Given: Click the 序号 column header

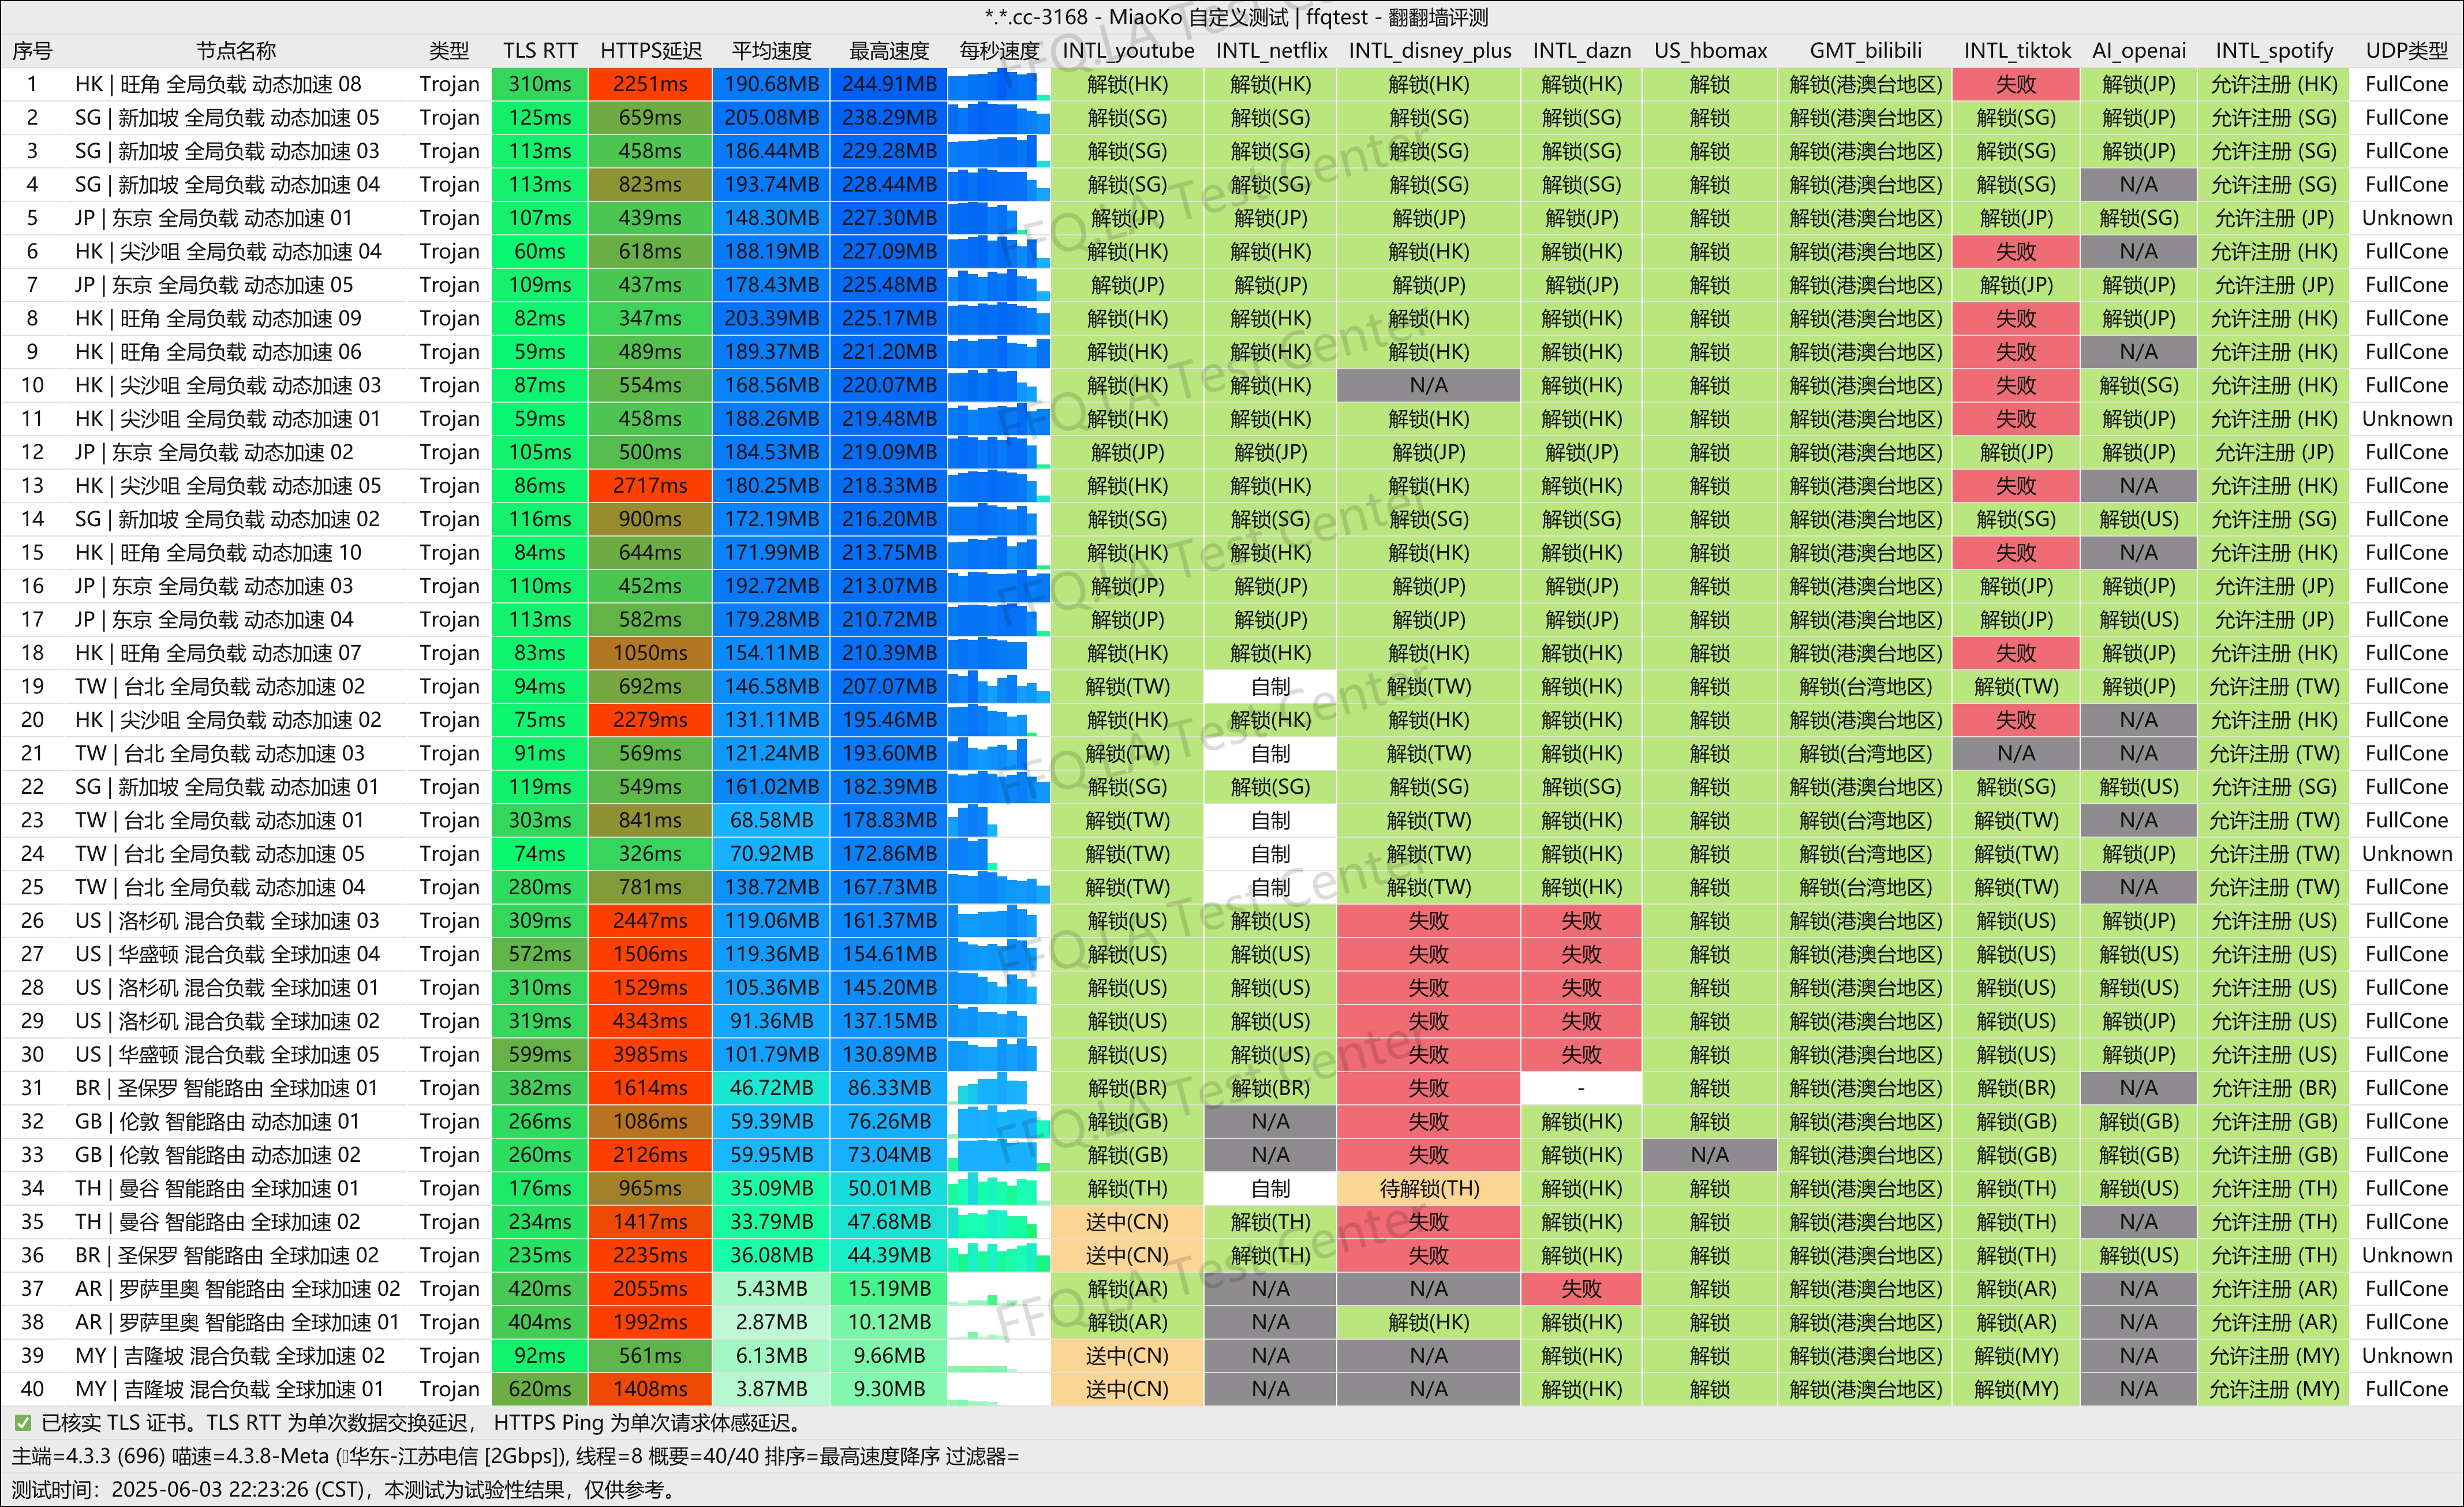Looking at the screenshot, I should pyautogui.click(x=32, y=51).
